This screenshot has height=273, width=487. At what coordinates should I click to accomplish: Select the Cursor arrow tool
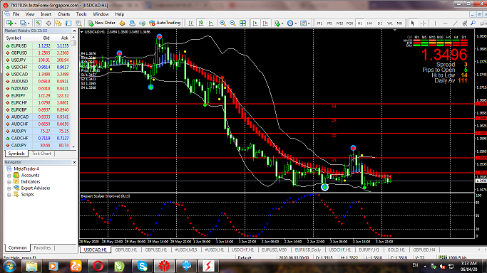[413, 23]
